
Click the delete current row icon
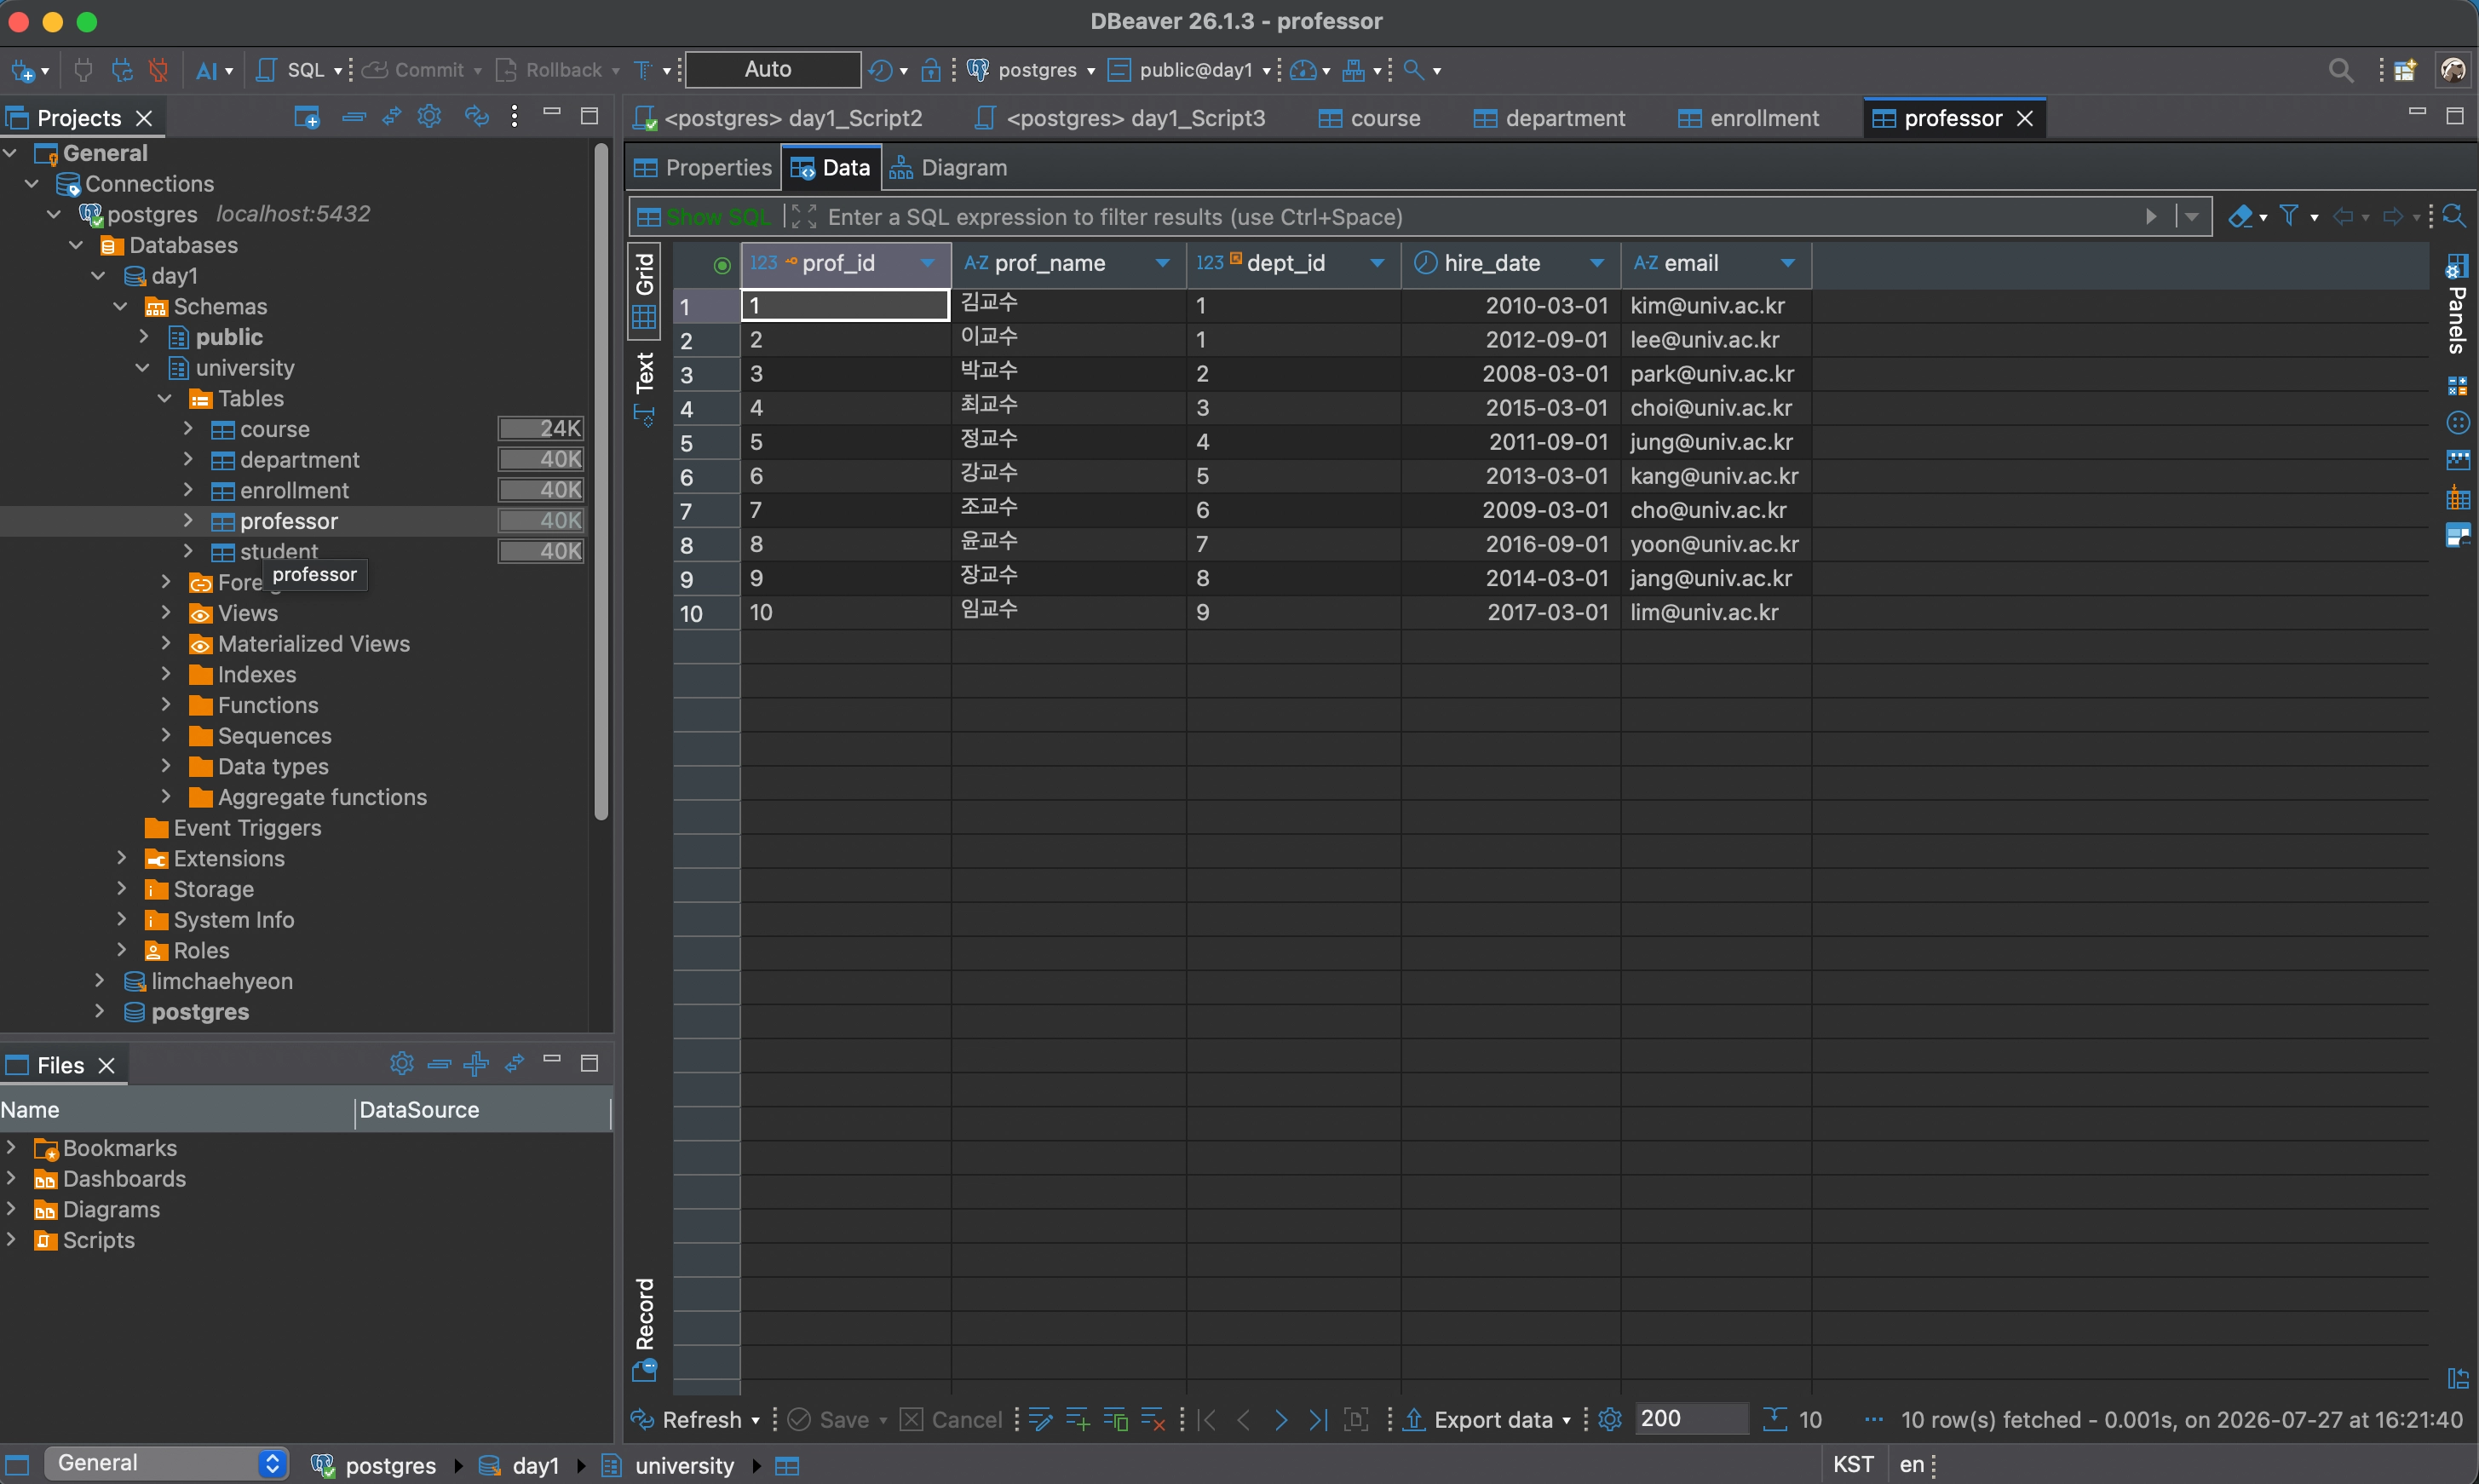[x=1153, y=1420]
